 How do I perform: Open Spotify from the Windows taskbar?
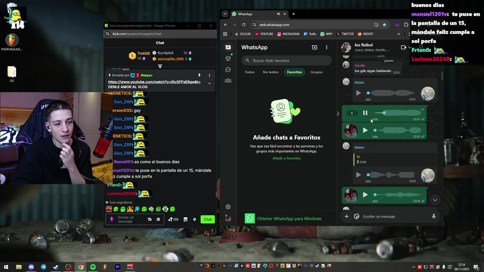tap(93, 267)
